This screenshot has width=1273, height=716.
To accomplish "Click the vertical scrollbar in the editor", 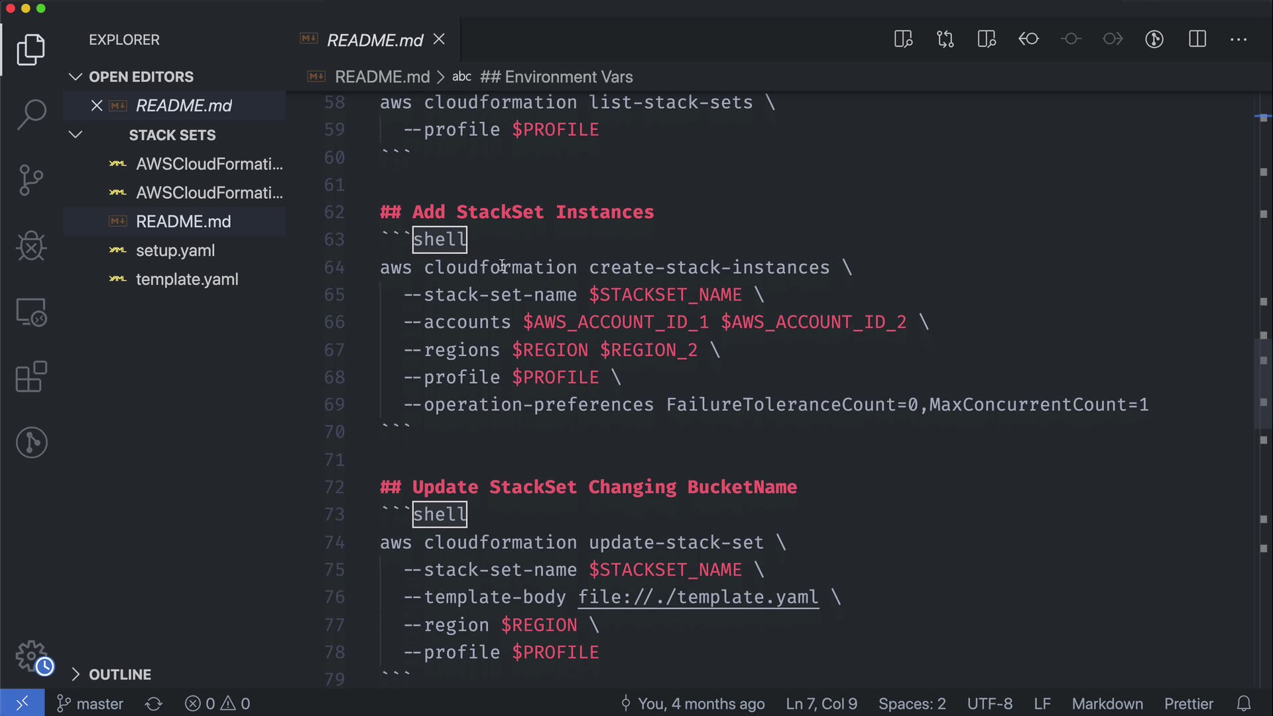I will coord(1263,385).
